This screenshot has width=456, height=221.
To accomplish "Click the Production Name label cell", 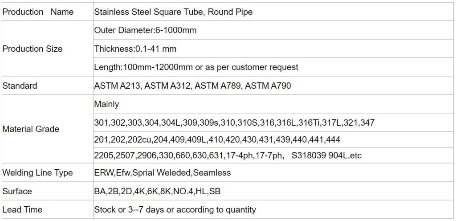I will pyautogui.click(x=38, y=12).
